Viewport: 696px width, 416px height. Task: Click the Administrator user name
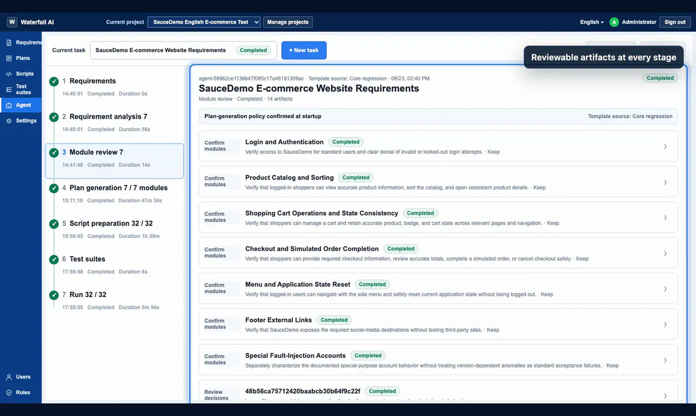pyautogui.click(x=639, y=22)
